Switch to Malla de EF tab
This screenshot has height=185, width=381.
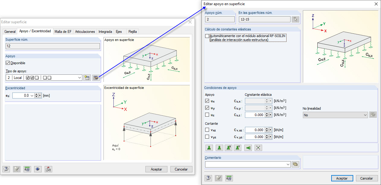pos(63,31)
